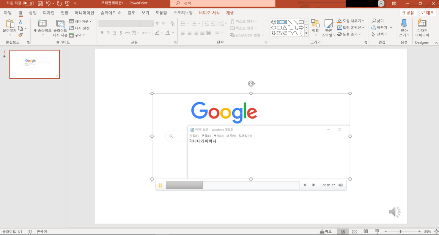
Task: Step video back 0.25 seconds
Action: tap(305, 185)
